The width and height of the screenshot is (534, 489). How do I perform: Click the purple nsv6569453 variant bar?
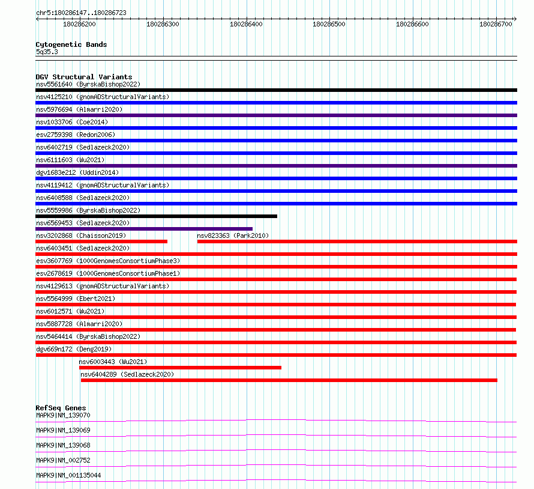[x=144, y=229]
